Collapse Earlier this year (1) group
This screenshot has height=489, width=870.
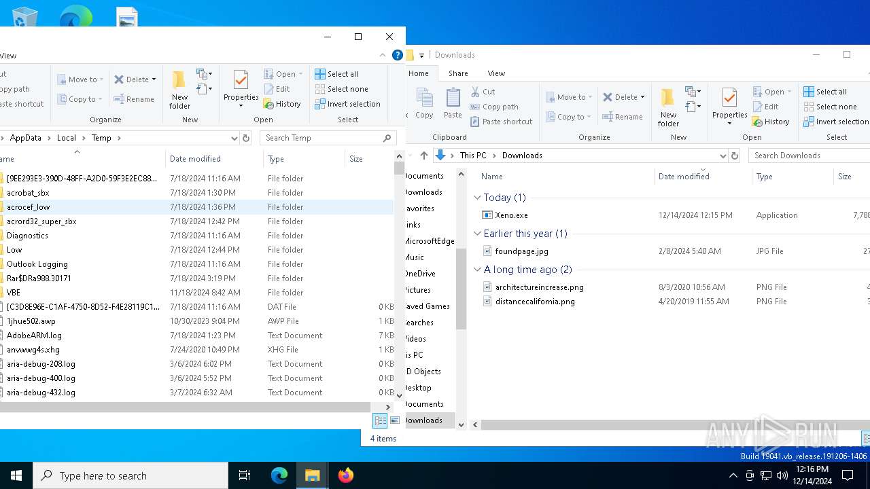coord(477,234)
